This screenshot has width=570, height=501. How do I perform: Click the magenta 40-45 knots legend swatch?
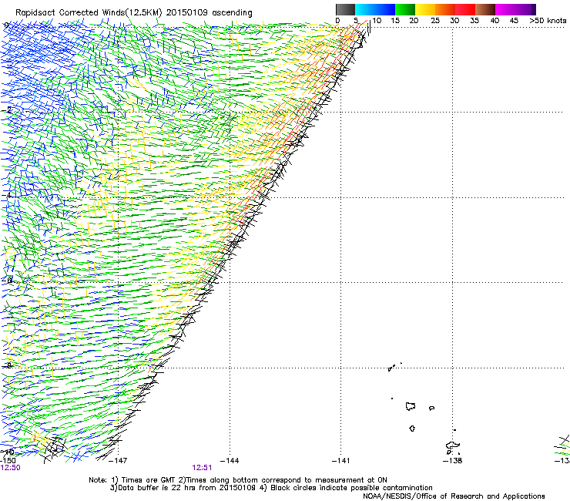[505, 9]
